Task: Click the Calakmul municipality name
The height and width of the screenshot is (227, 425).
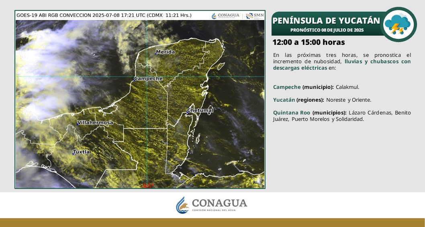Action: click(347, 87)
